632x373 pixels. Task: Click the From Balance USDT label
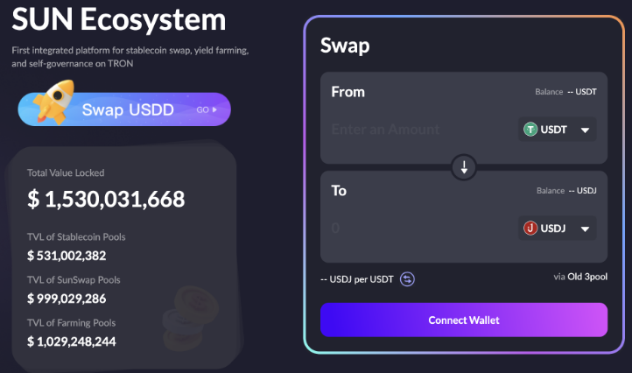[565, 92]
